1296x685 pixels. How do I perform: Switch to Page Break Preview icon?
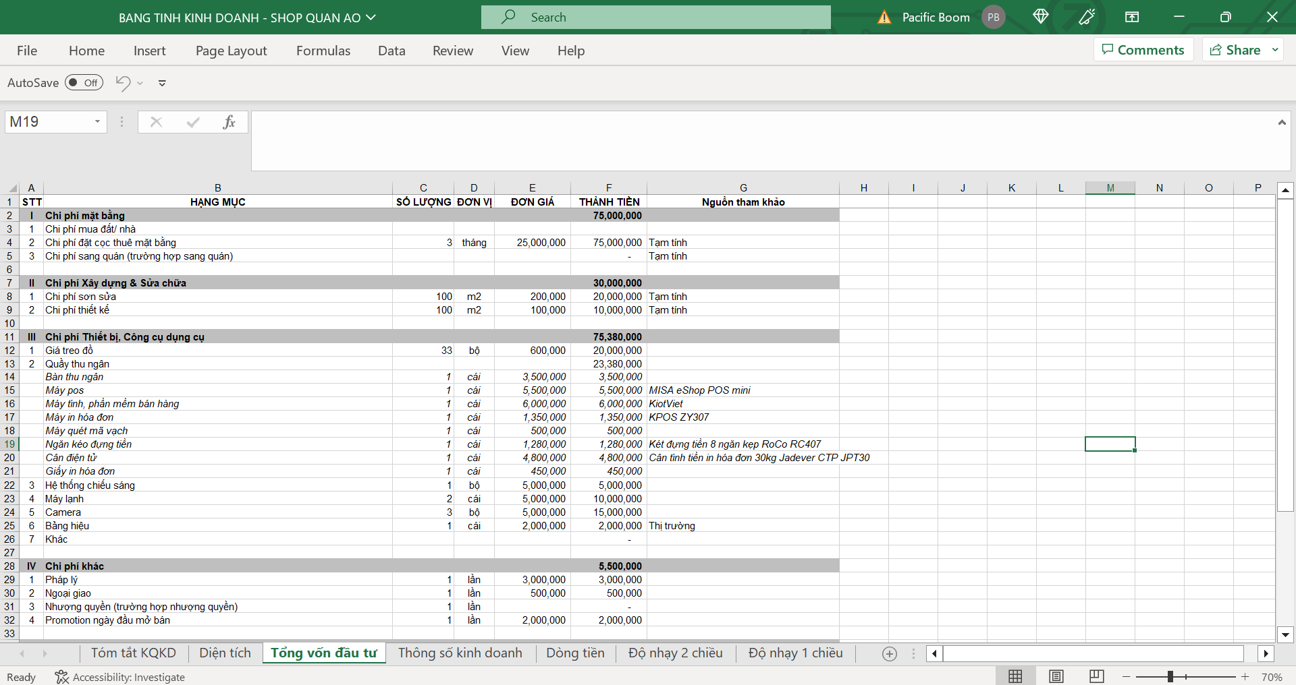pyautogui.click(x=1097, y=676)
